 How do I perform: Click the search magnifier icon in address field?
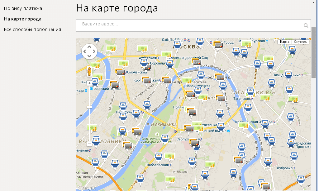point(306,25)
